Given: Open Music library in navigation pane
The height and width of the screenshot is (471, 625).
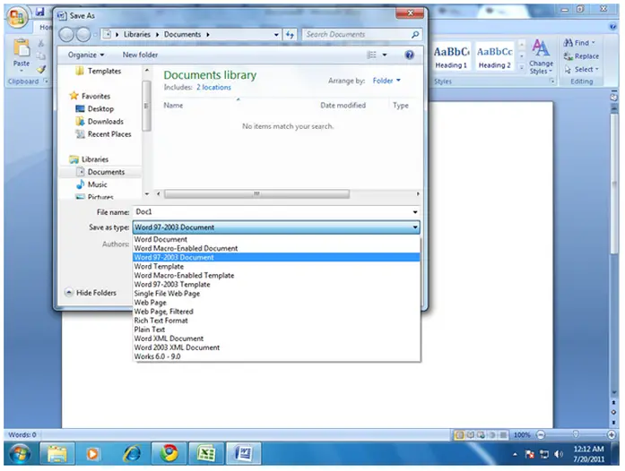Looking at the screenshot, I should [91, 184].
